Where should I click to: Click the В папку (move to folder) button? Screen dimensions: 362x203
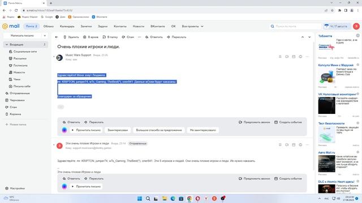pos(110,37)
